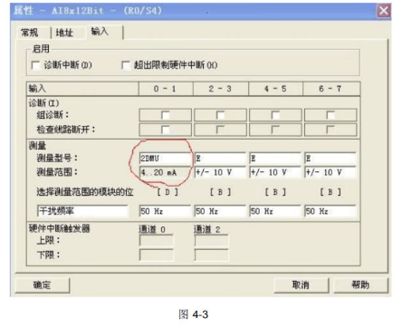The image size is (402, 328).
Task: Check 组诊断 for channels 0-1
Action: pyautogui.click(x=166, y=115)
